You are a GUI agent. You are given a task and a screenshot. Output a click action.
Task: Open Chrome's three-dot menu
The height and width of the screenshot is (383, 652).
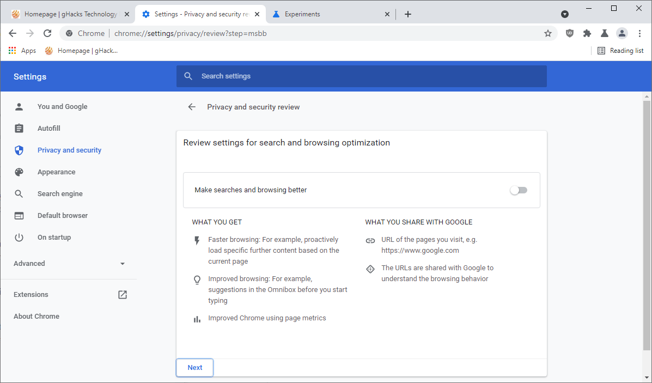(x=639, y=33)
